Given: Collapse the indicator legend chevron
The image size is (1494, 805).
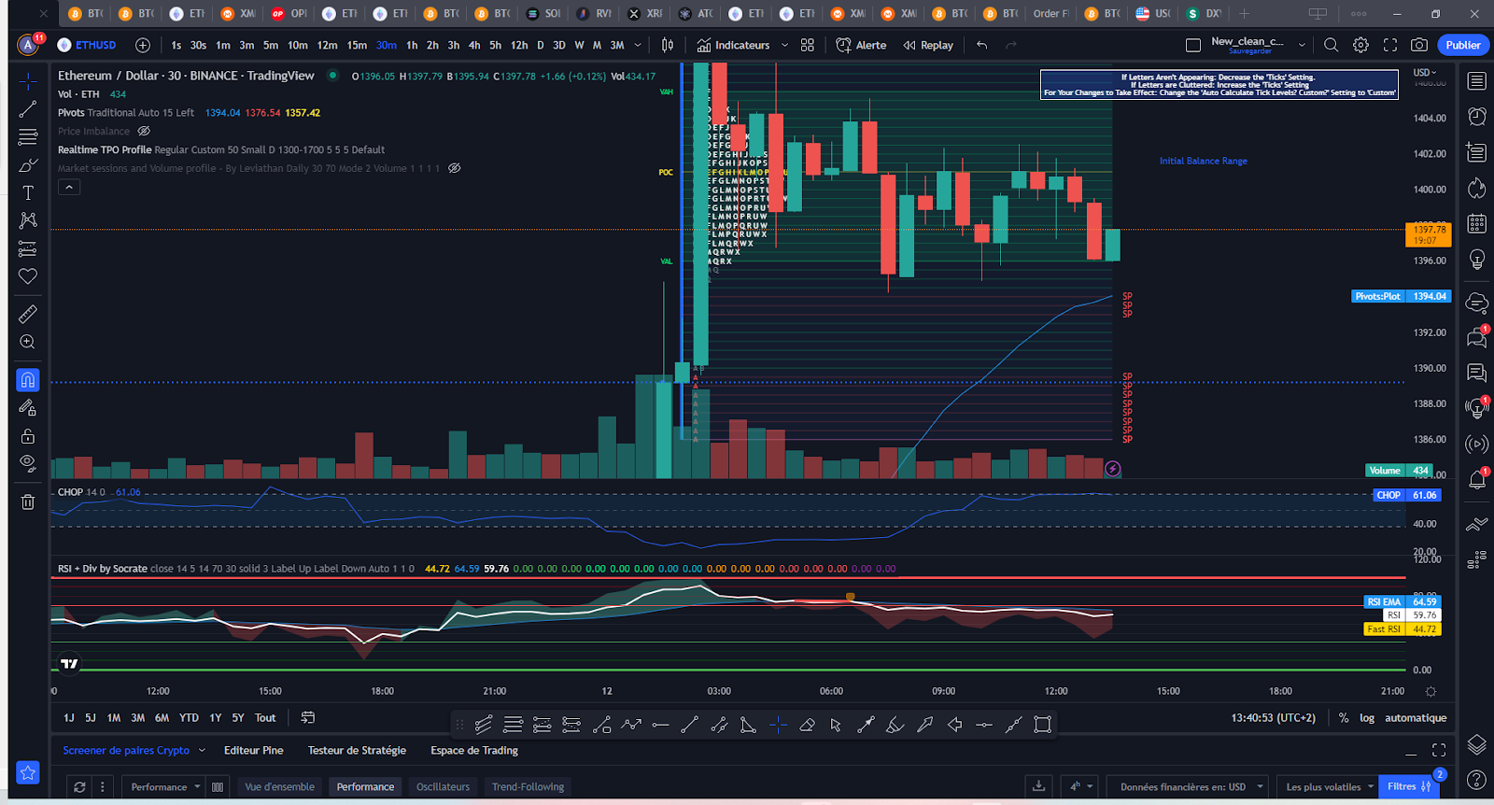Looking at the screenshot, I should click(x=69, y=188).
